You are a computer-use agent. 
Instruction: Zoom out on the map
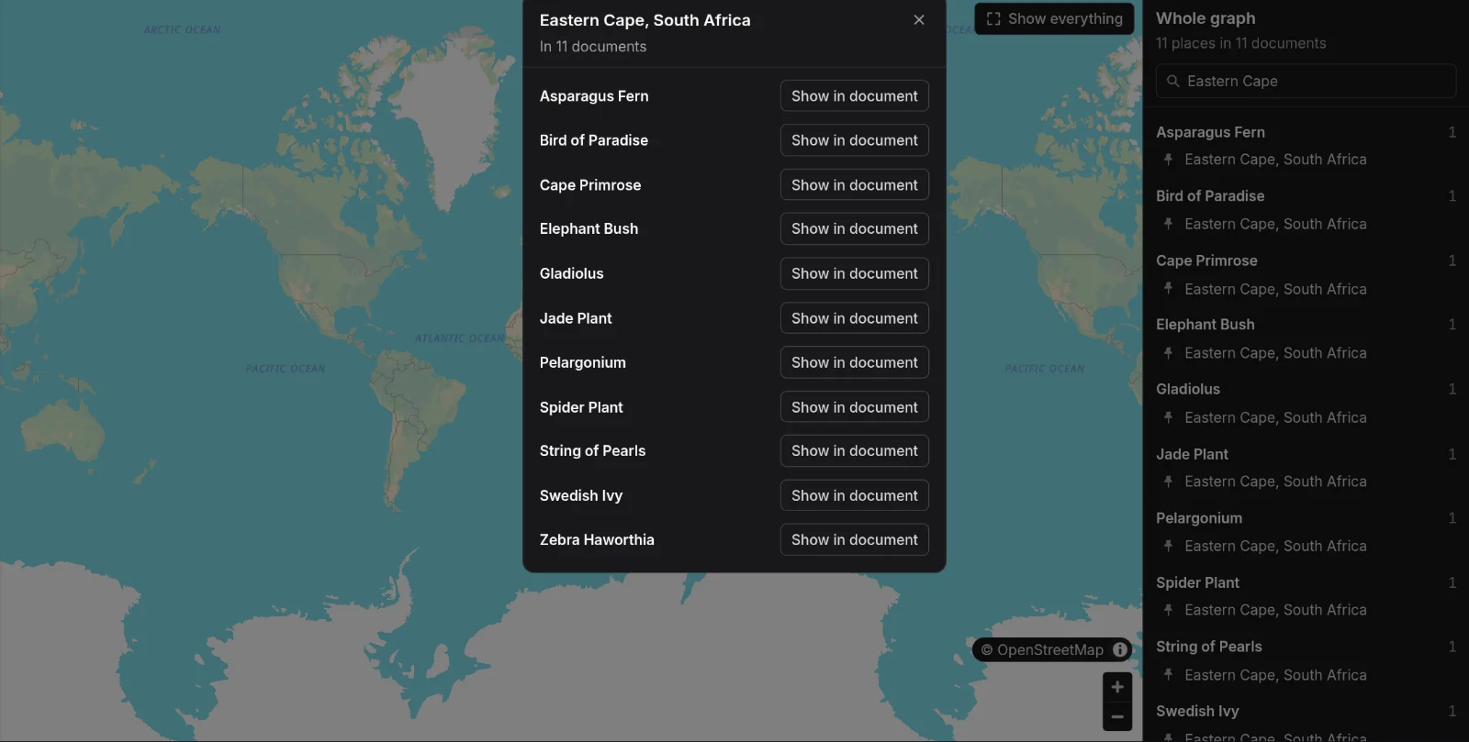click(x=1117, y=716)
